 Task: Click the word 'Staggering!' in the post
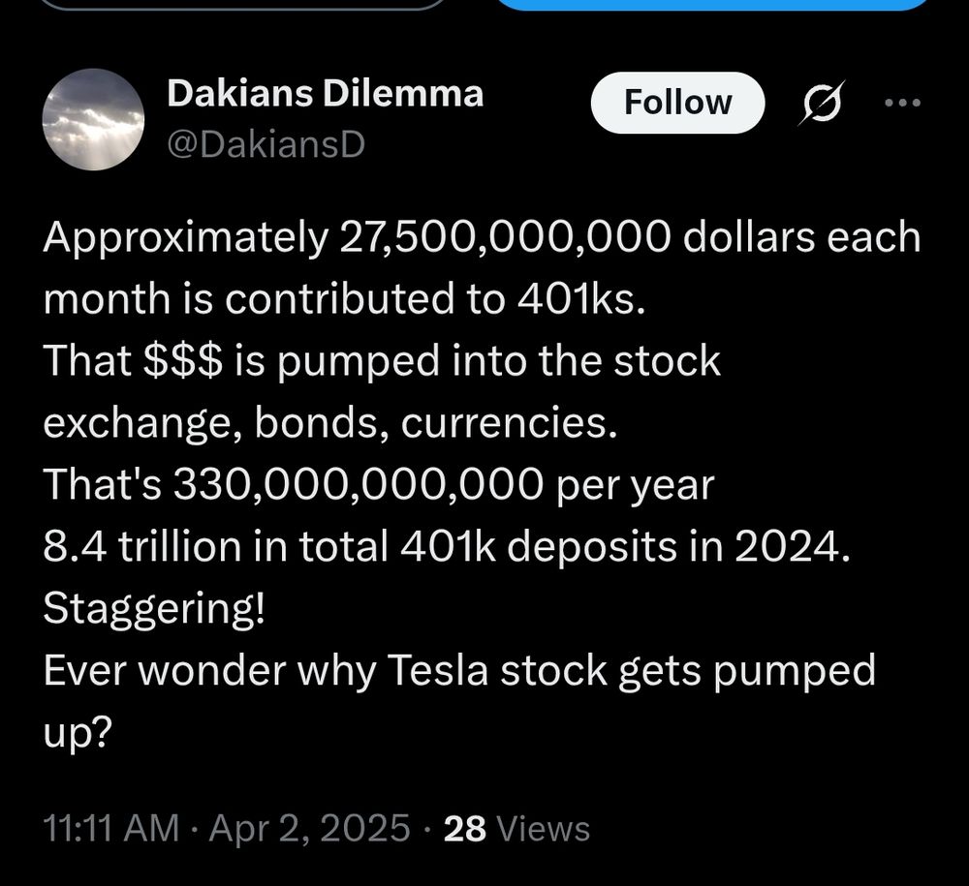pyautogui.click(x=154, y=609)
